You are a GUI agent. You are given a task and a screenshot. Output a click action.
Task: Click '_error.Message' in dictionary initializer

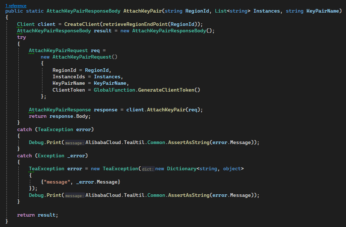[x=96, y=182]
